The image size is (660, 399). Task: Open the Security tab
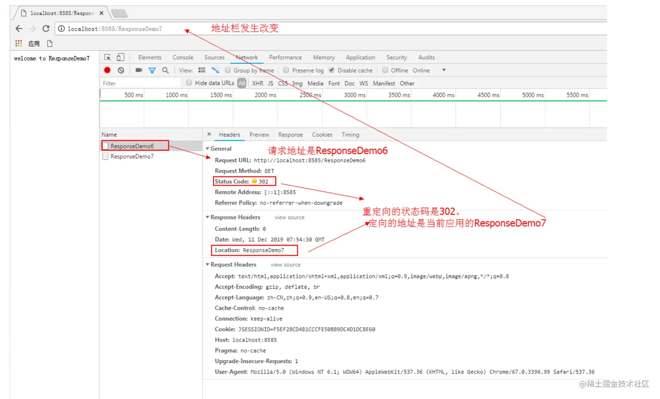point(396,57)
